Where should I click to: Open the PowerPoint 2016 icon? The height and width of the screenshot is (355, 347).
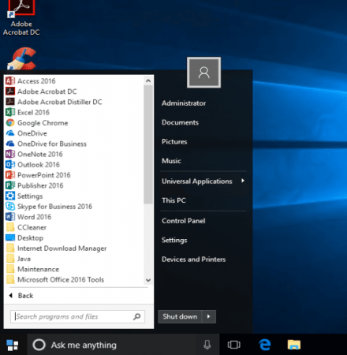tap(10, 175)
